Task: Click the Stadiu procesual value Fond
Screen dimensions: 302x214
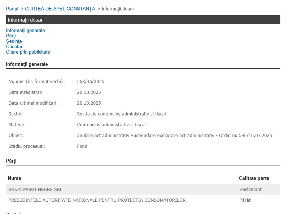Action: point(82,146)
